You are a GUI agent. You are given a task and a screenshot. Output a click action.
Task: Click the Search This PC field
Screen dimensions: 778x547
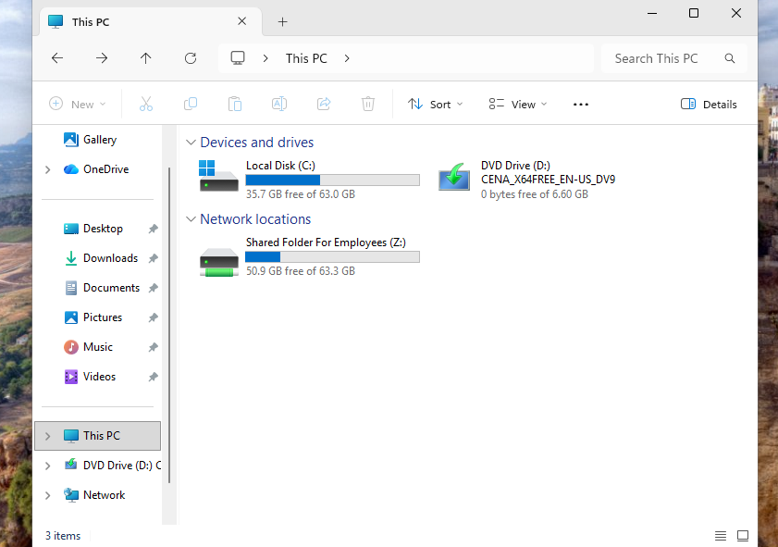[x=664, y=58]
